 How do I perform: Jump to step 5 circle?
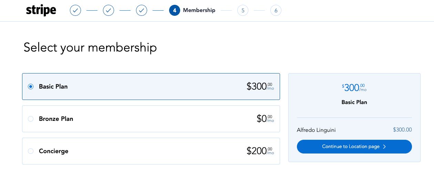click(x=243, y=10)
